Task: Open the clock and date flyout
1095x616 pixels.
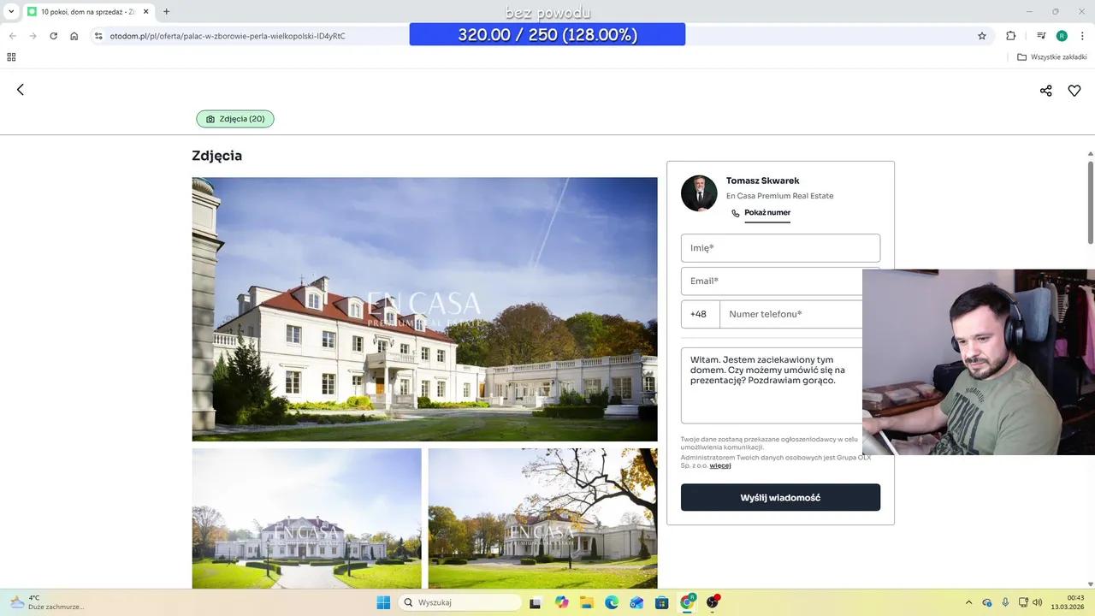Action: point(1069,602)
